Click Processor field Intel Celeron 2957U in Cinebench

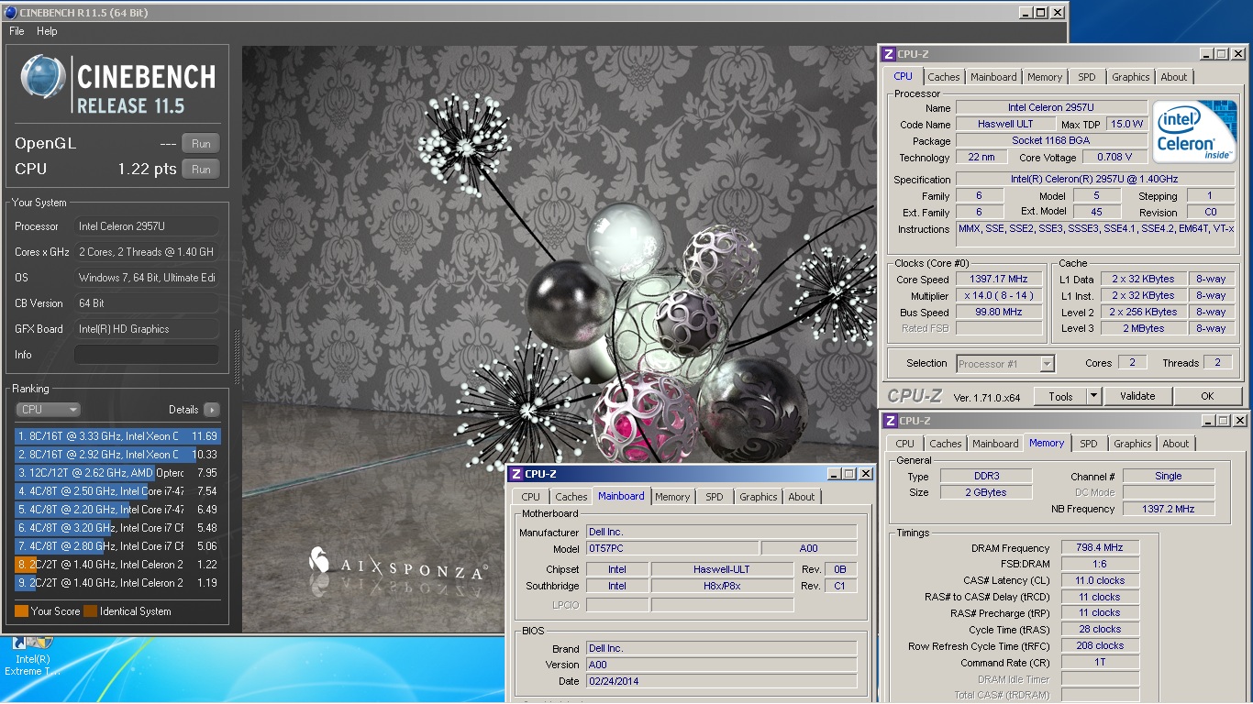tap(146, 226)
